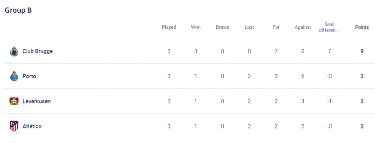Click the truncated Goal difference column header
The width and height of the screenshot is (375, 143).
pyautogui.click(x=330, y=27)
